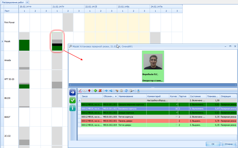Sort by the Обознач... column header
238x148 pixels.
(110, 96)
